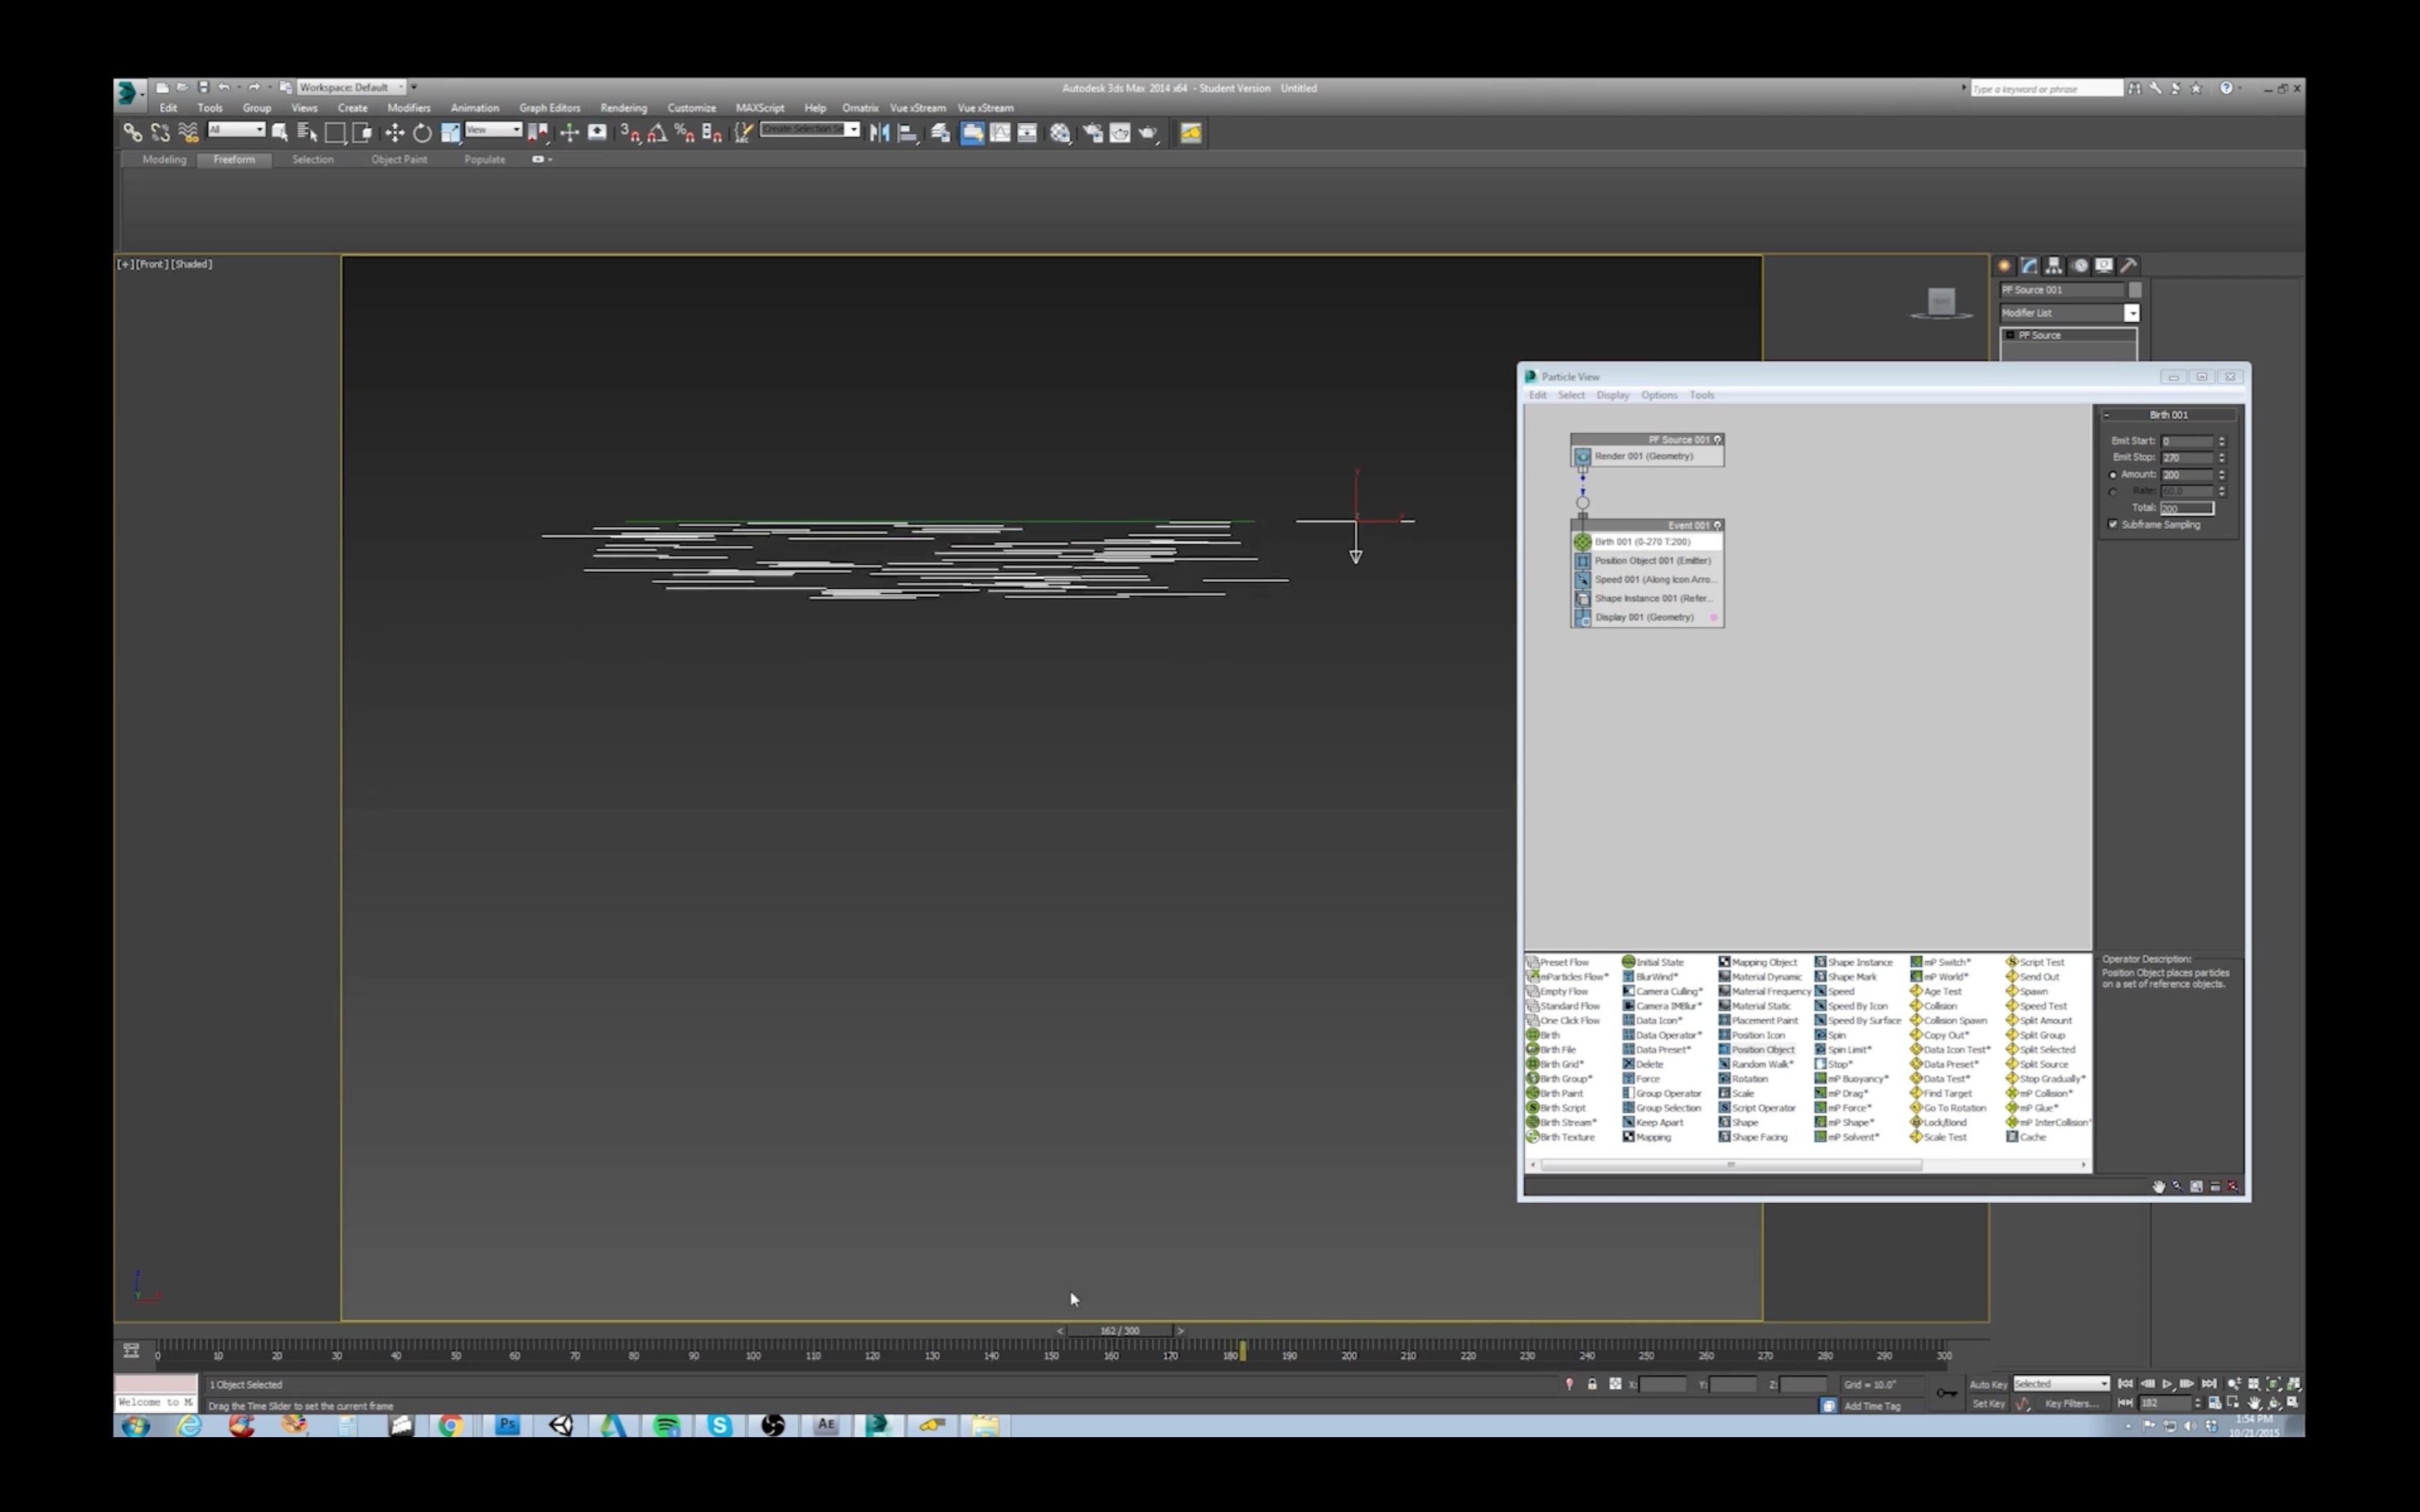Toggle the Percent Snap icon
The height and width of the screenshot is (1512, 2420).
click(685, 132)
